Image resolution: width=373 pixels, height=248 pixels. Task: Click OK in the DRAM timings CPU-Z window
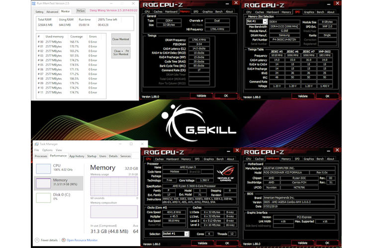(x=226, y=96)
